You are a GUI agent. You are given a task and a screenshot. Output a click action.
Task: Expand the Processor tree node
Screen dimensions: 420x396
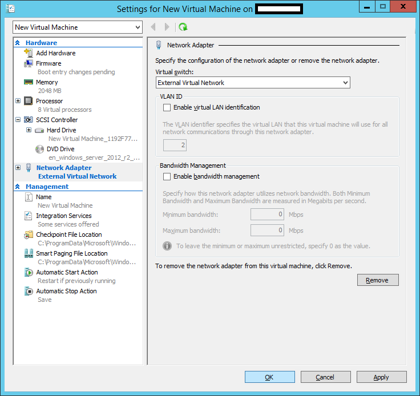18,101
